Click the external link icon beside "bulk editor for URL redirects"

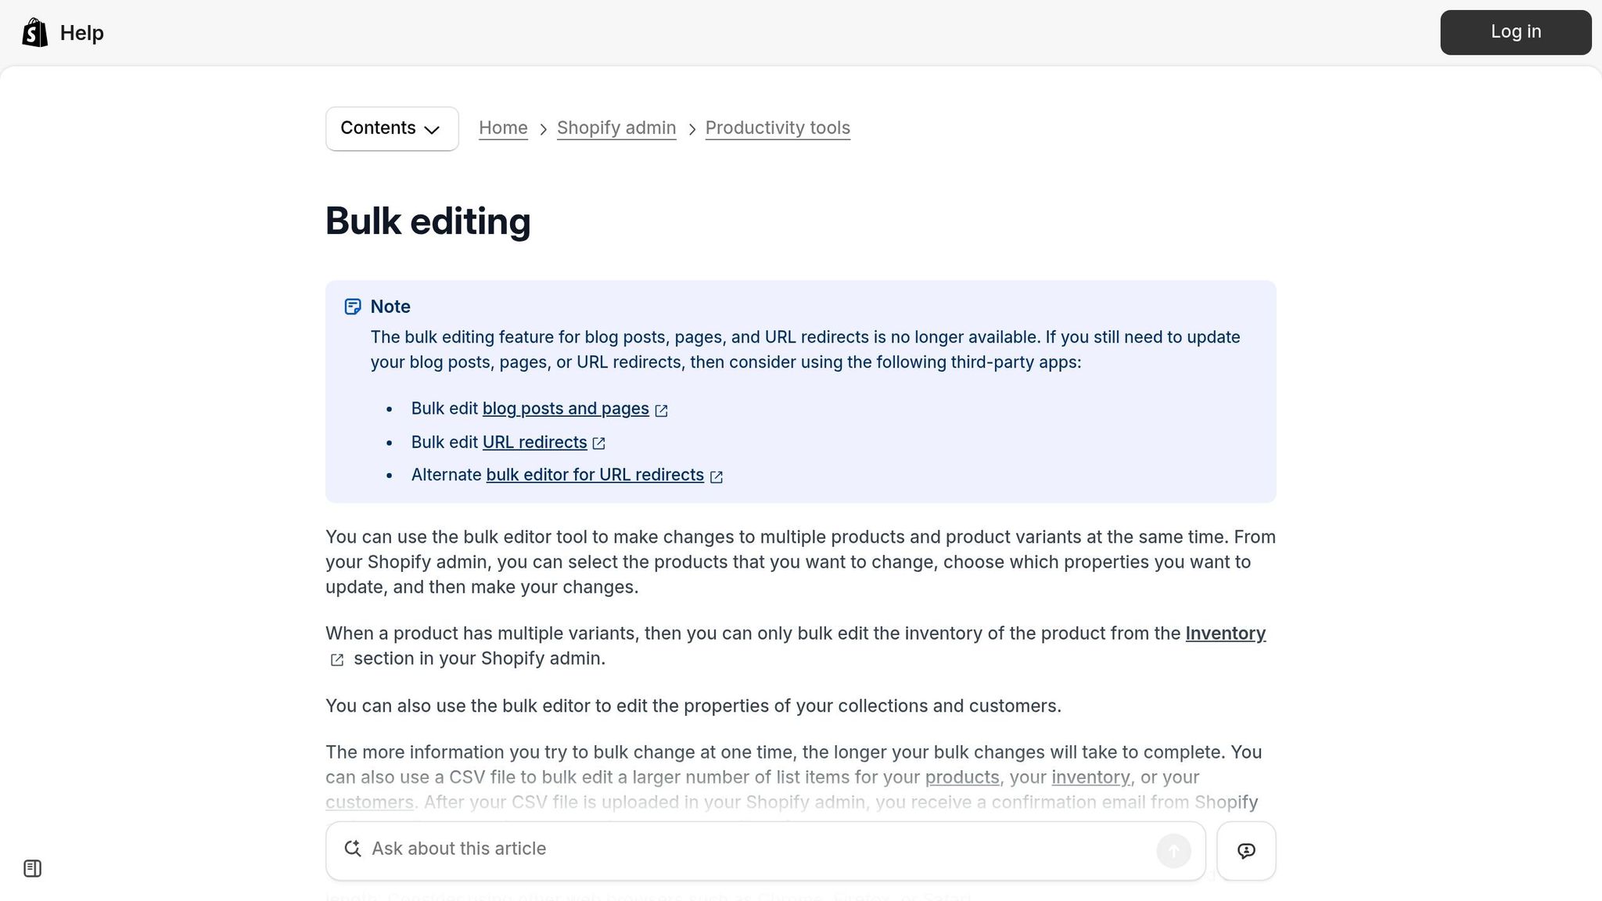(x=717, y=476)
